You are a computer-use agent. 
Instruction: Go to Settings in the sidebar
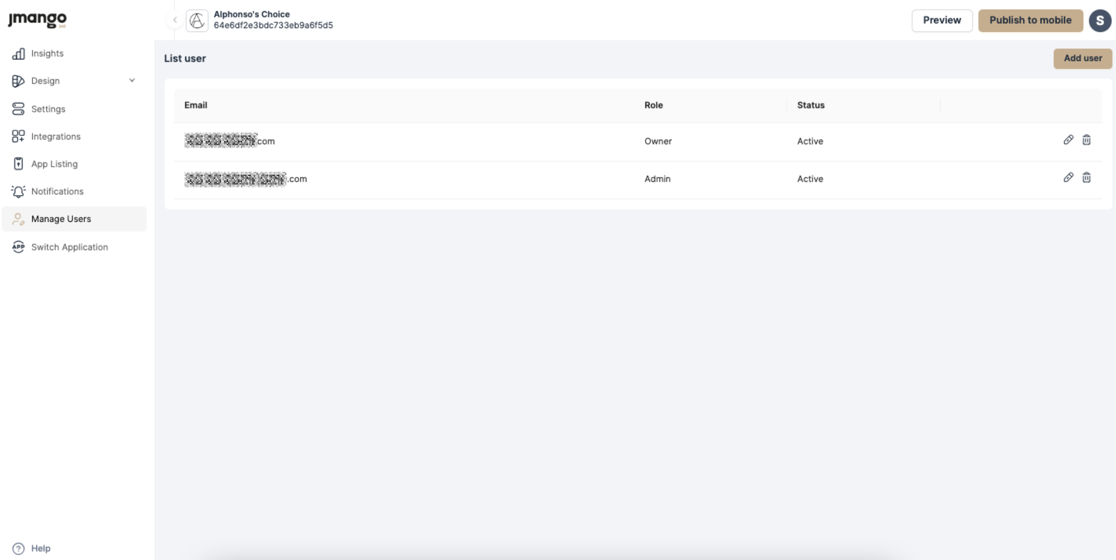(48, 109)
